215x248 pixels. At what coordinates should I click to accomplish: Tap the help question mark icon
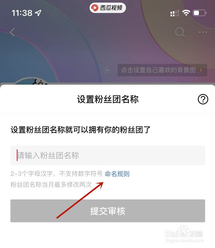[x=203, y=99]
